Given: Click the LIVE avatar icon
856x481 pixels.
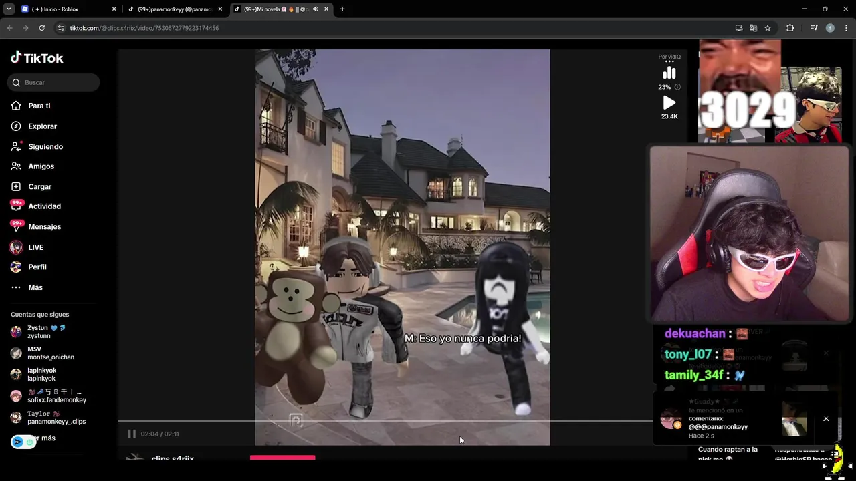Looking at the screenshot, I should point(16,247).
